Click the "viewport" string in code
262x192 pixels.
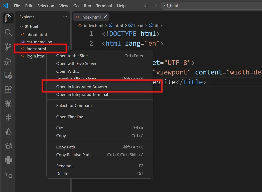172,72
